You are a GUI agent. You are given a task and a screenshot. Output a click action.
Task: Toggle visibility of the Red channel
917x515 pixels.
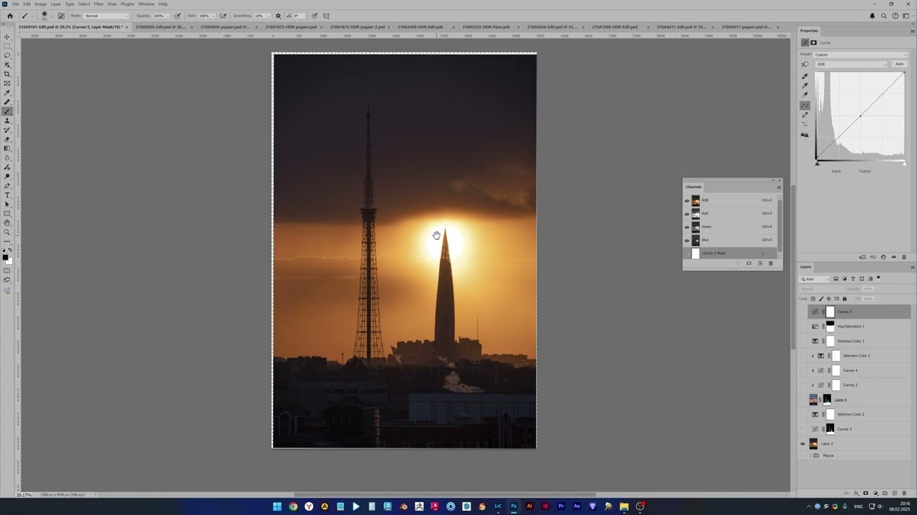click(x=687, y=214)
